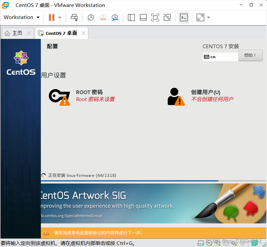Close the 主页 tab
Image resolution: width=267 pixels, height=247 pixels.
point(29,33)
